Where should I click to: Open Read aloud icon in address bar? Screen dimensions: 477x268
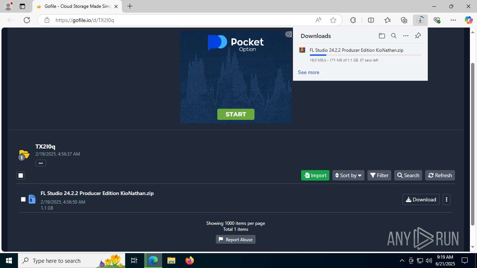tap(318, 20)
